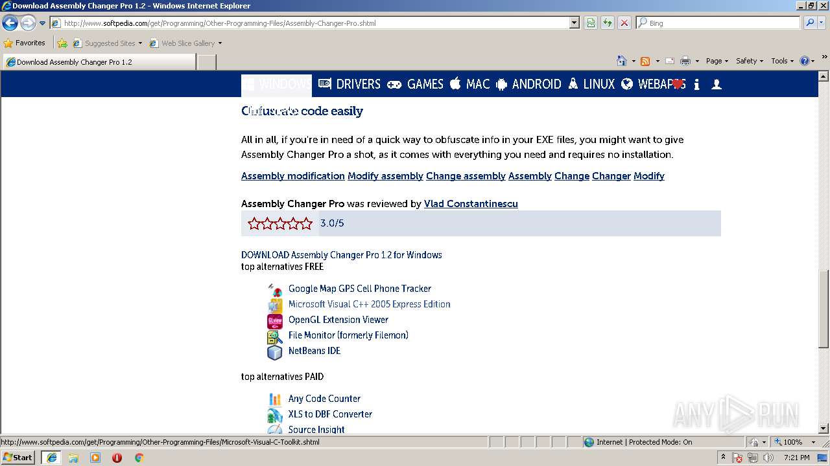This screenshot has height=466, width=830.
Task: Select the Download Assembly Changer Pro tab
Action: 99,62
